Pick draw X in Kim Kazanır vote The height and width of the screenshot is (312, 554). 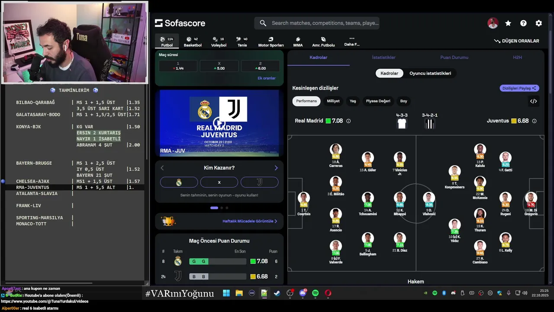219,182
